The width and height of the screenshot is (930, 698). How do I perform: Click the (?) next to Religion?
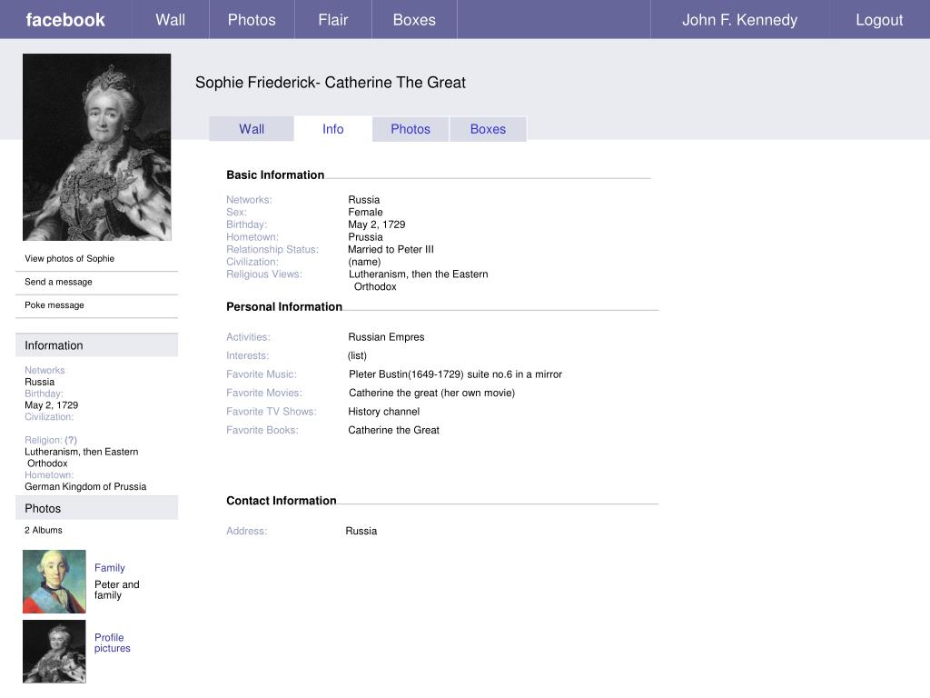coord(71,440)
